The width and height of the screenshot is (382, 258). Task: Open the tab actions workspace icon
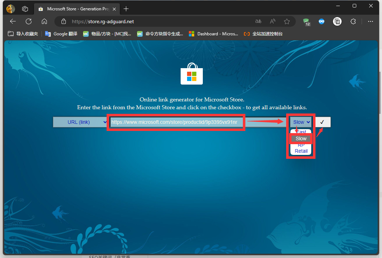(x=25, y=9)
